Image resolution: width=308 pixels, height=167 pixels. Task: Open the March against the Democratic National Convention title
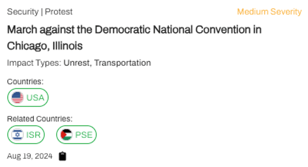[134, 30]
